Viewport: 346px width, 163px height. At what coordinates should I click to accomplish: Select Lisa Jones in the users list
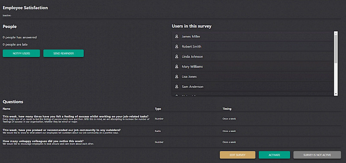pos(253,77)
